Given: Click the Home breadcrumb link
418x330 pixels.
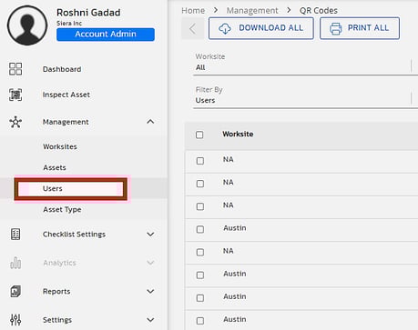Looking at the screenshot, I should pyautogui.click(x=193, y=11).
